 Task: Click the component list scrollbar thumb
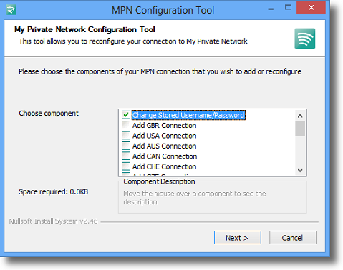click(300, 129)
